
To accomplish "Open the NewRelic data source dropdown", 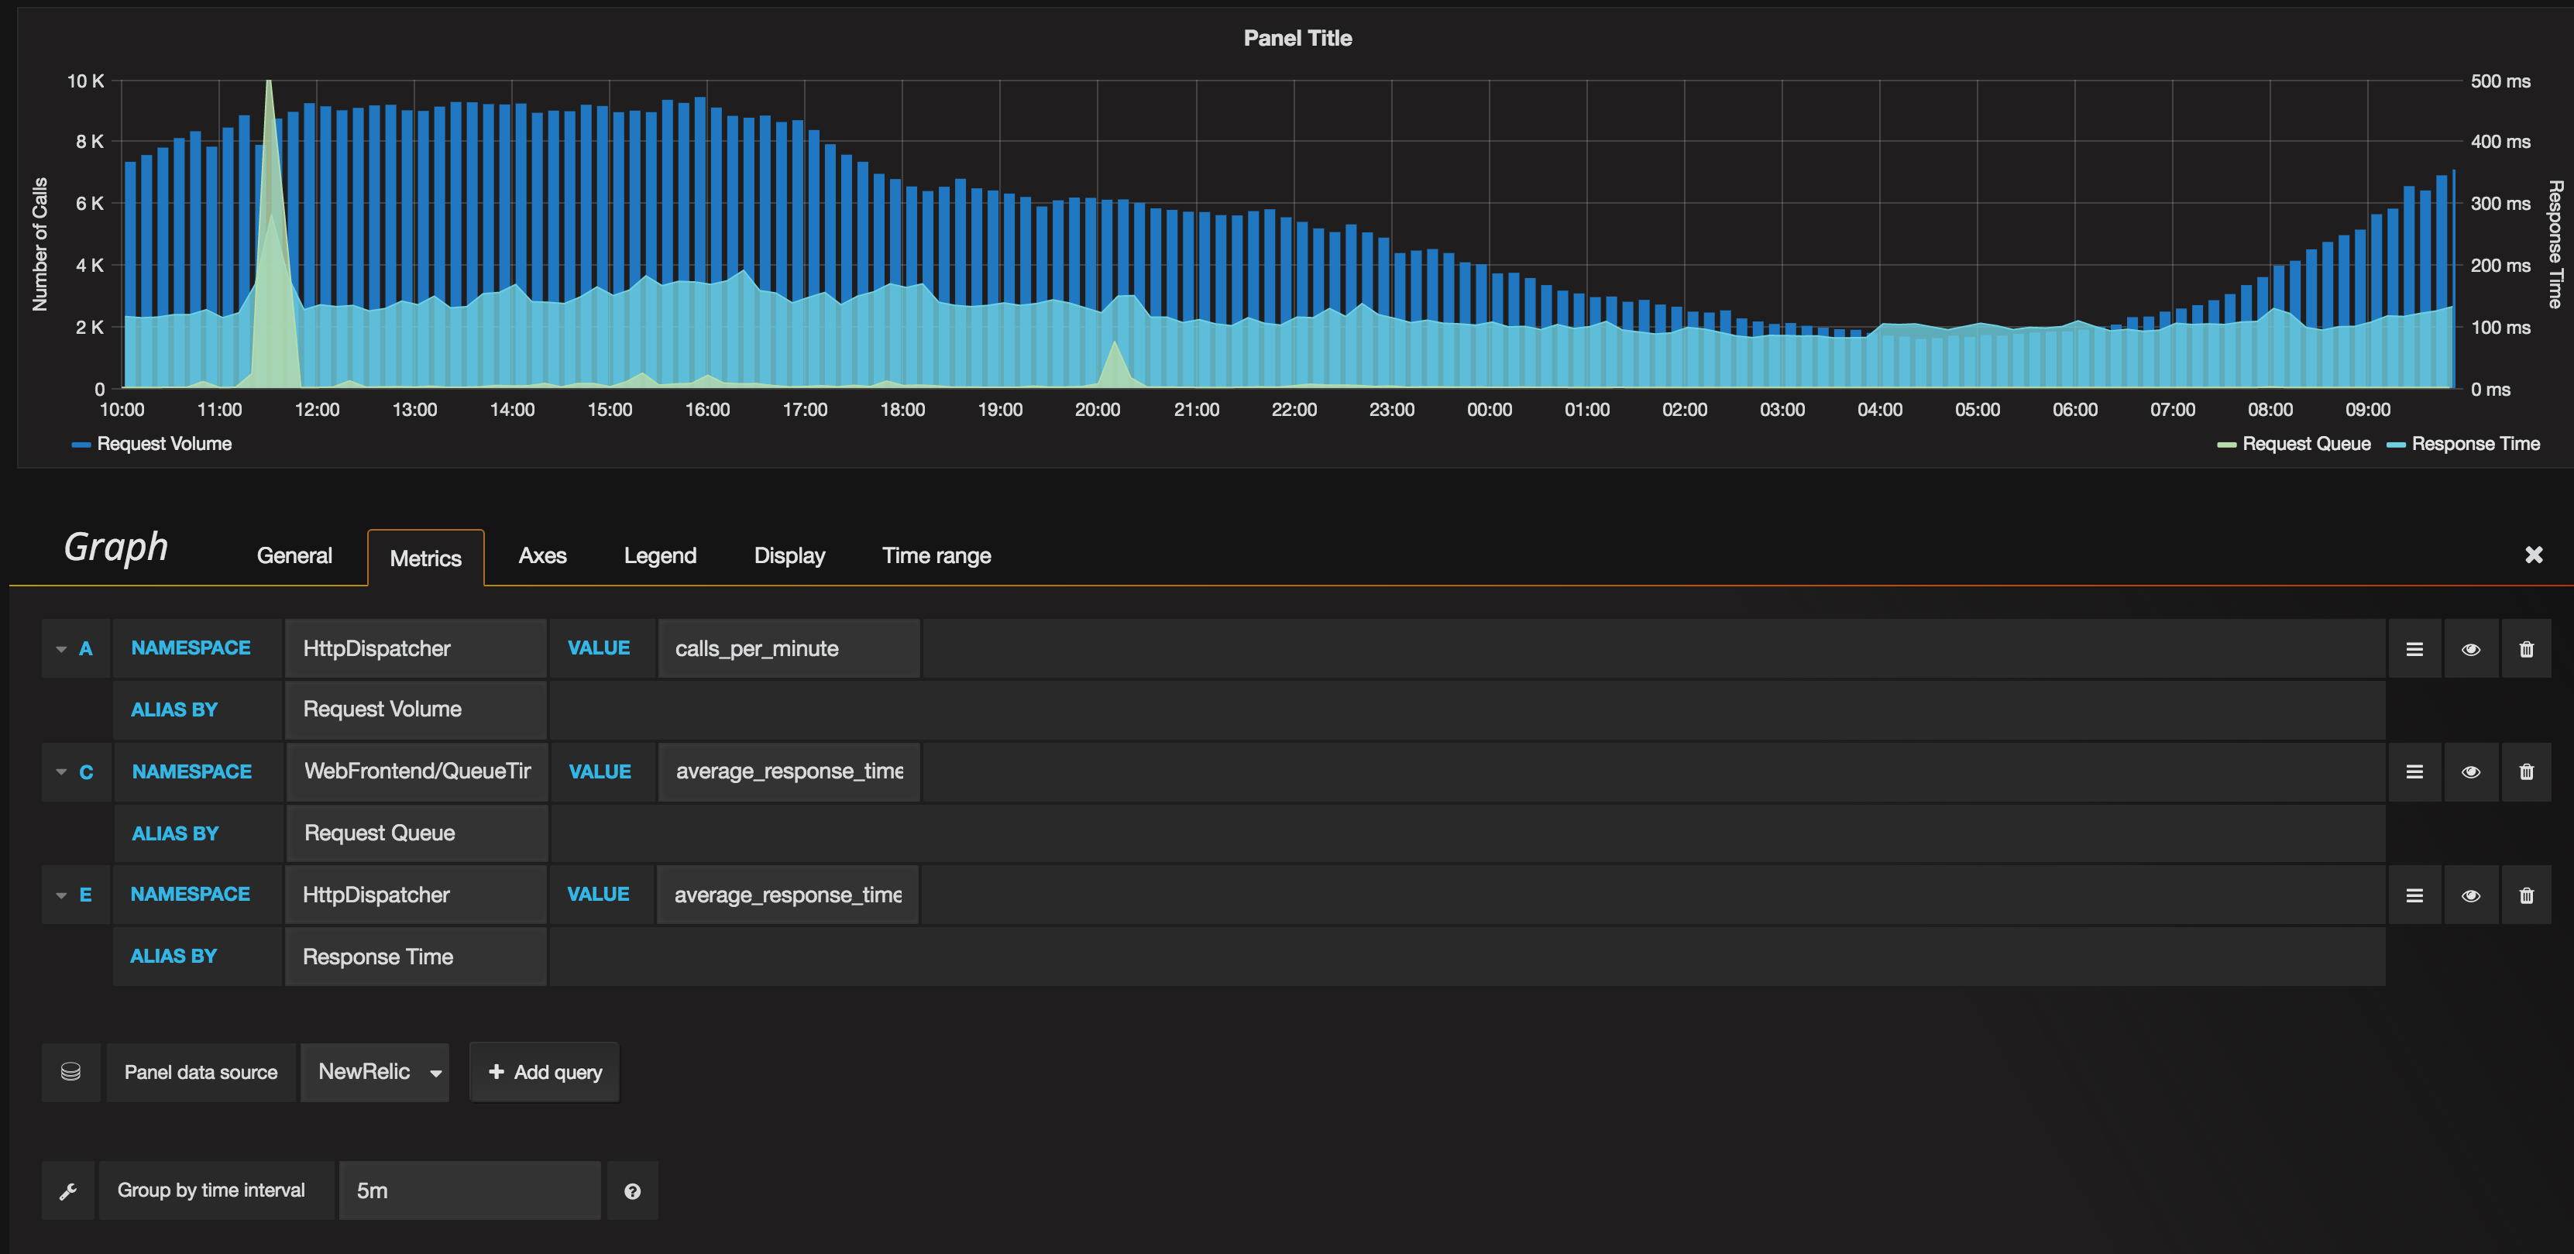I will (x=375, y=1072).
